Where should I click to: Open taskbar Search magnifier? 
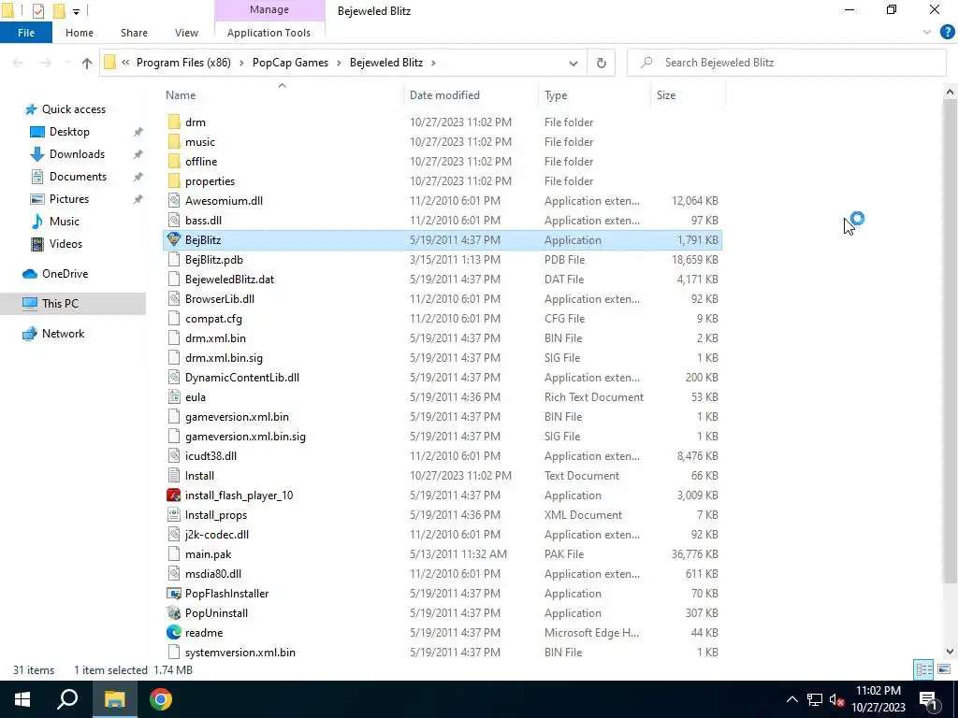click(x=67, y=699)
